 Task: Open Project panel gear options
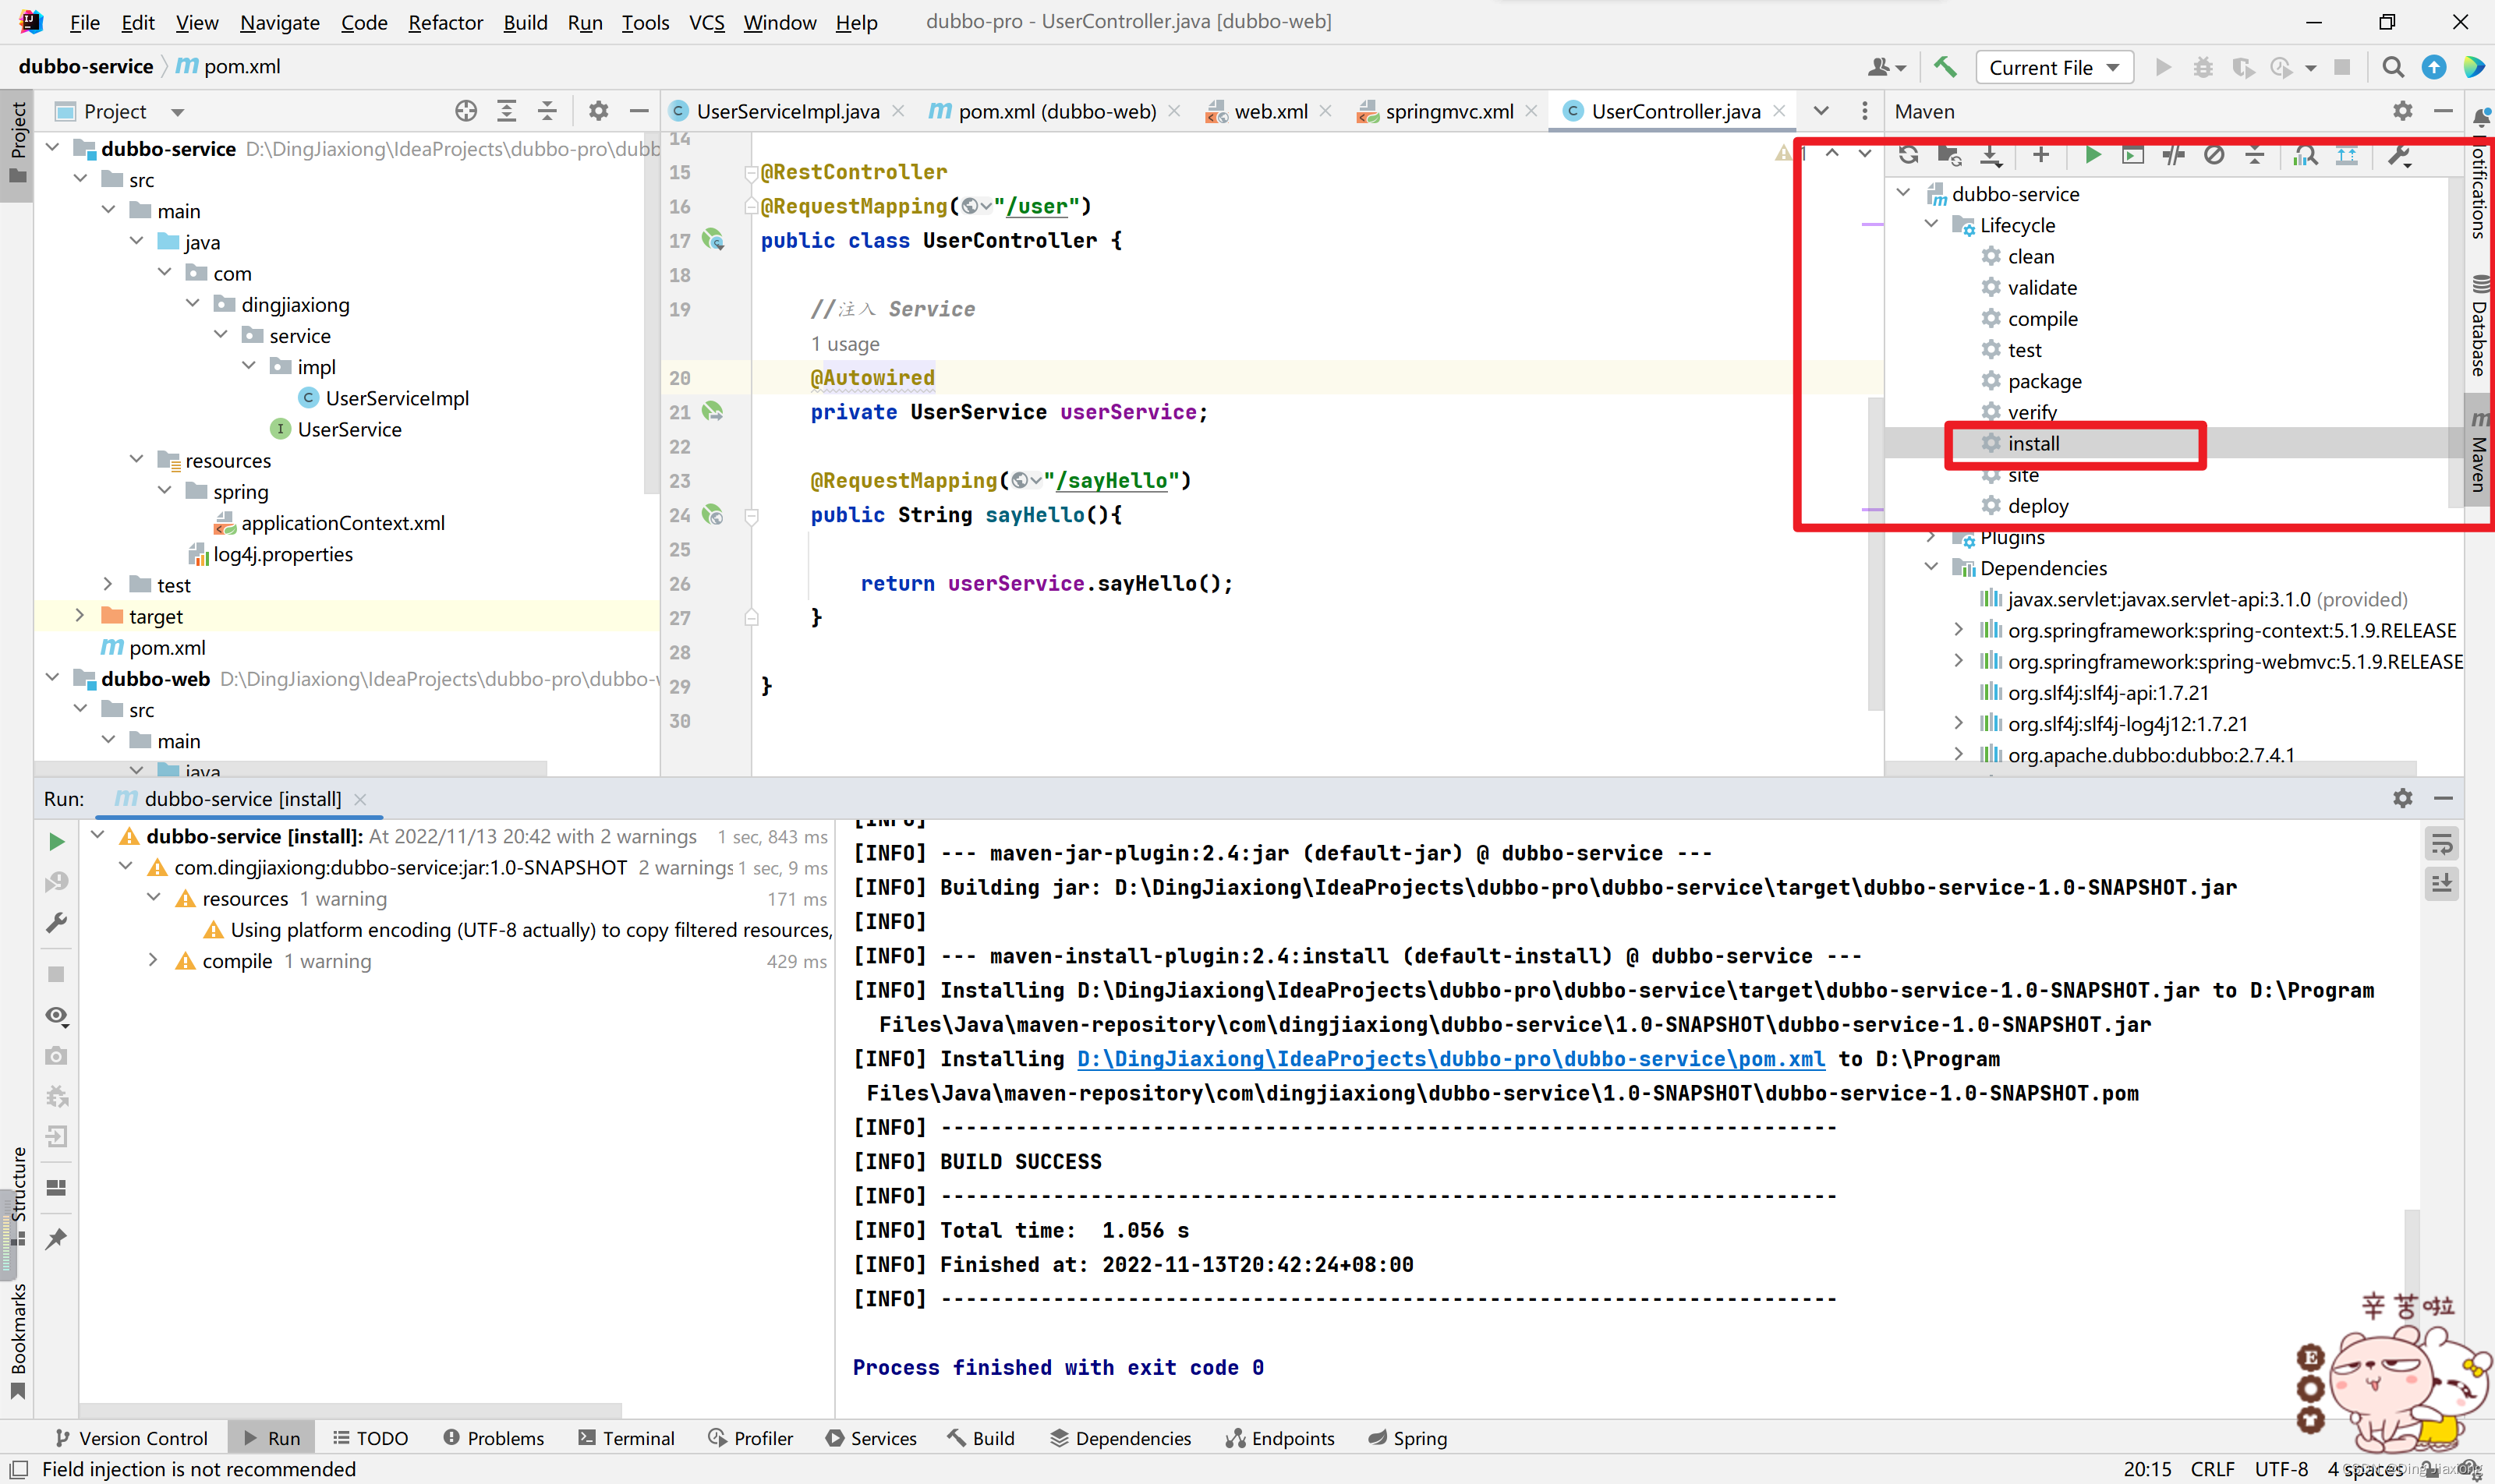click(x=598, y=111)
